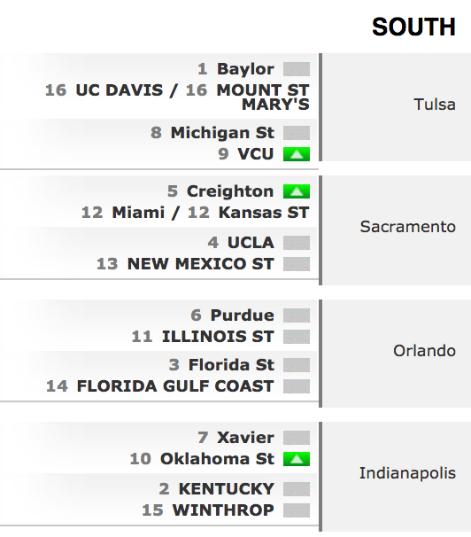471x537 pixels.
Task: Click the gray indicator next to Michigan St
Action: [x=297, y=133]
